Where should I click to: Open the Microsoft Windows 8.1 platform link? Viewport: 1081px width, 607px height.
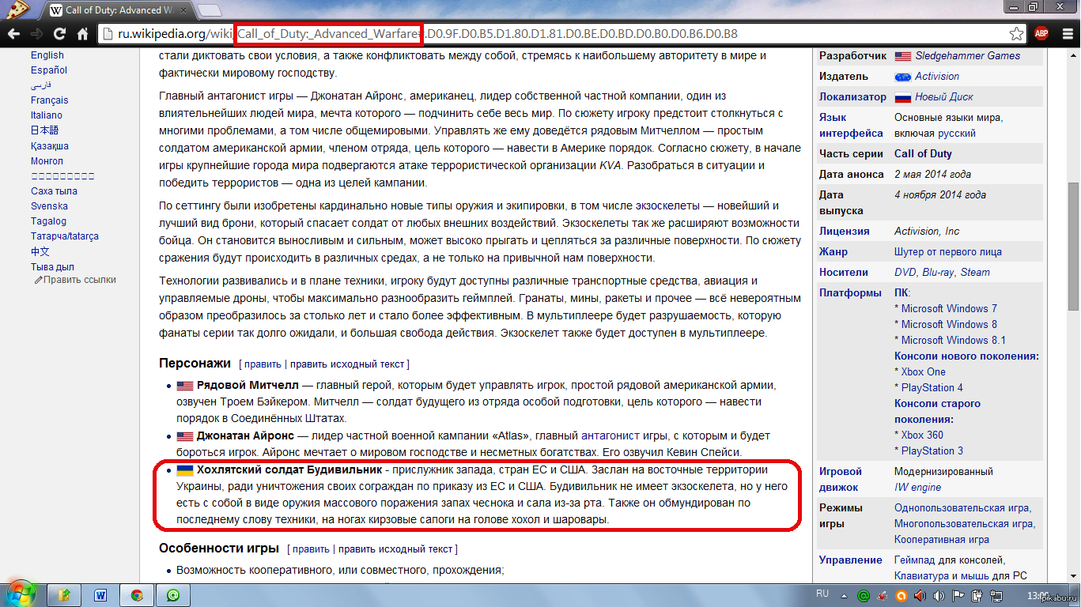click(x=953, y=341)
